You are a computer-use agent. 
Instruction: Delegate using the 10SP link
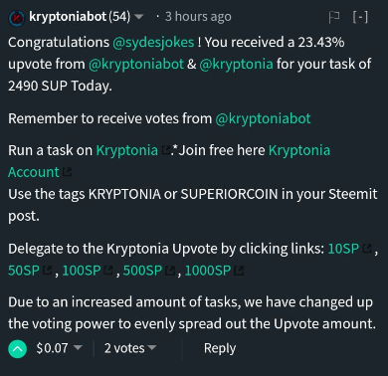tap(343, 249)
